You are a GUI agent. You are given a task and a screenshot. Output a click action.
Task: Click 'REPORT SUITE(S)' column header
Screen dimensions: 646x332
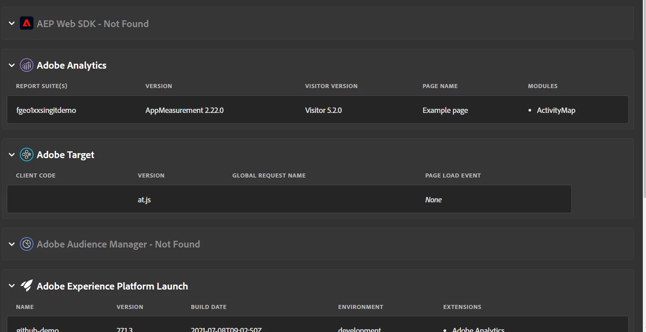[42, 86]
